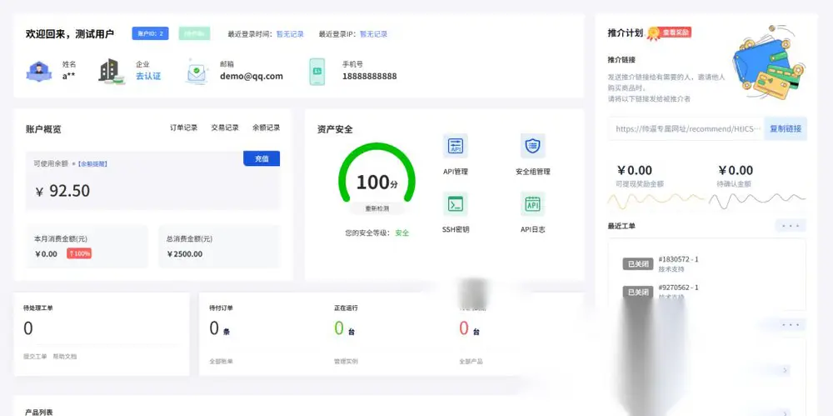
Task: Click the 帮助文档 link
Action: [65, 357]
